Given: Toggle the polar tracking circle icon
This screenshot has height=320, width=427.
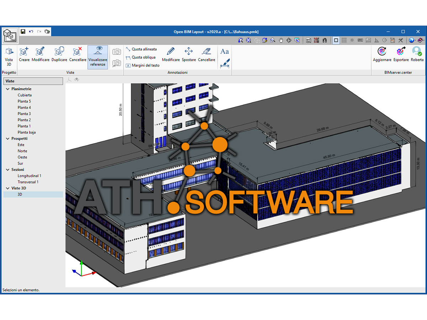Looking at the screenshot, I should pyautogui.click(x=384, y=41).
